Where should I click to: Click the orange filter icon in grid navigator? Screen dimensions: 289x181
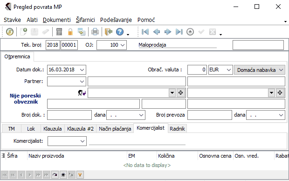pos(80,174)
